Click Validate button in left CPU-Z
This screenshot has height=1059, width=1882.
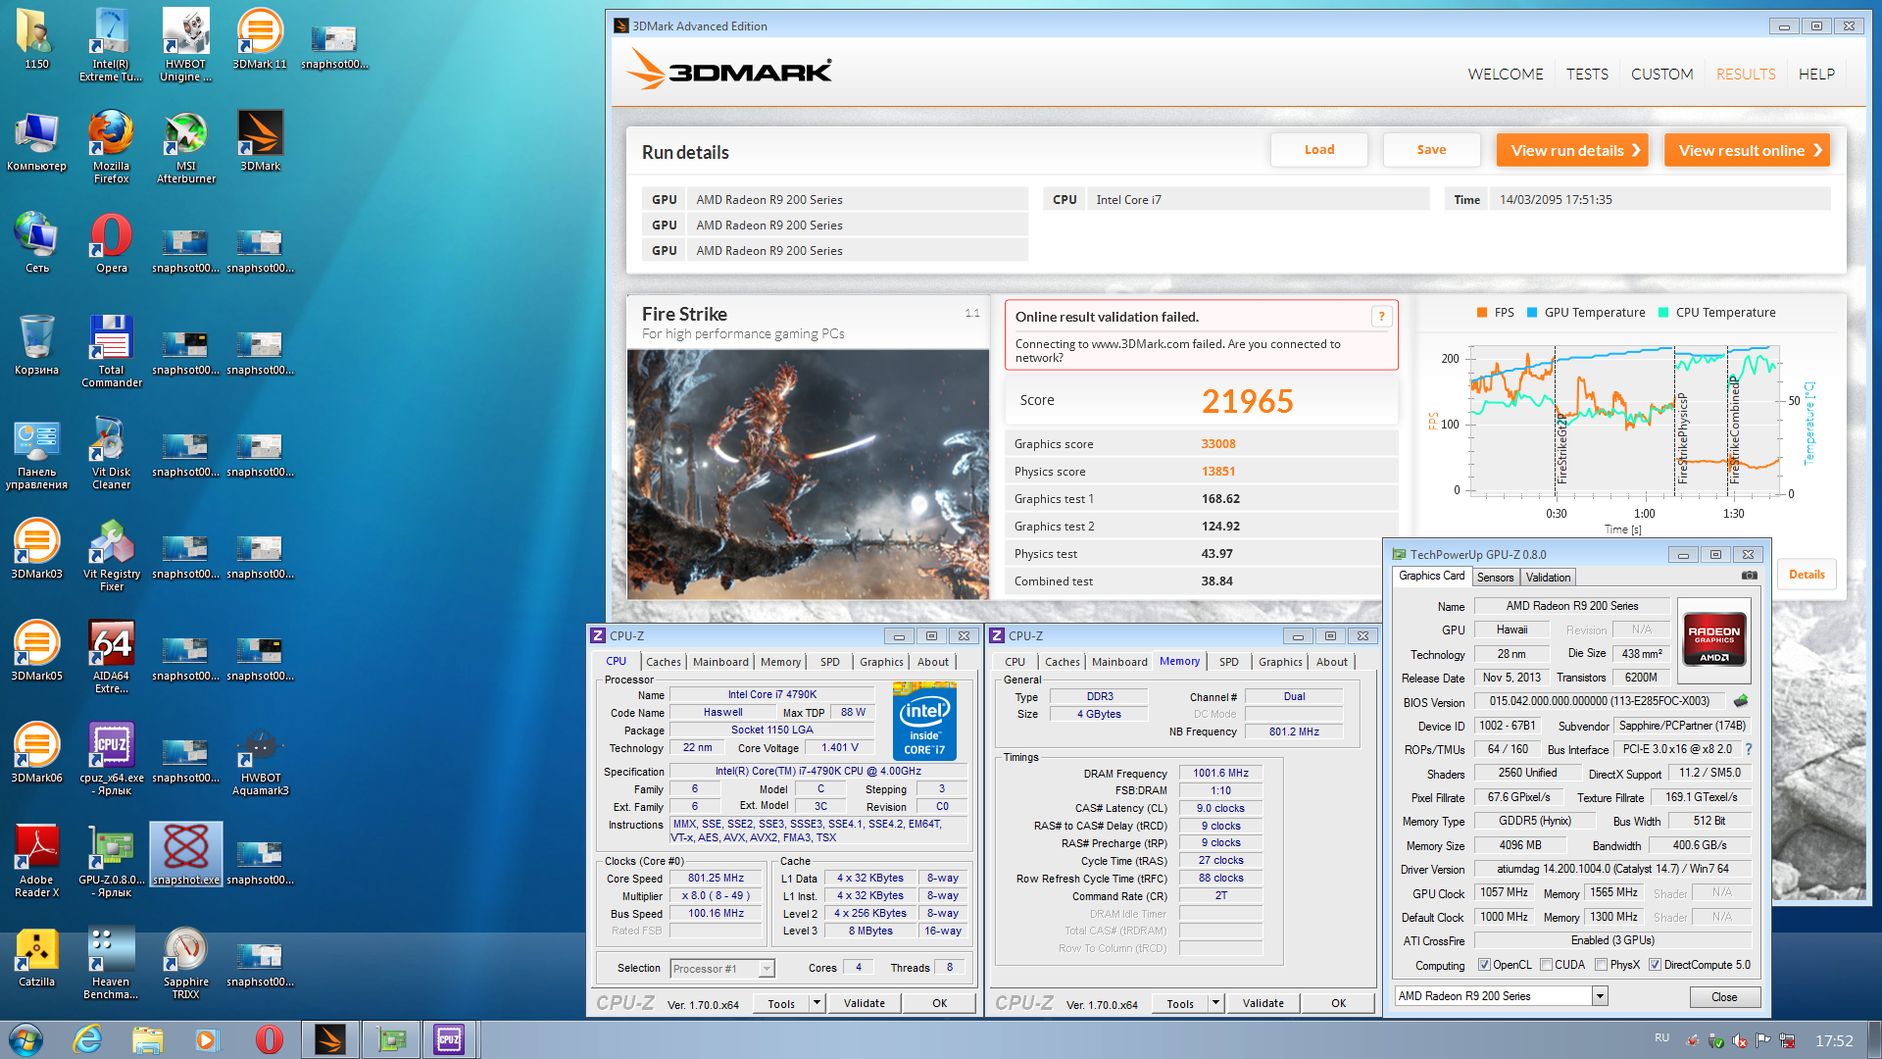tap(865, 1003)
